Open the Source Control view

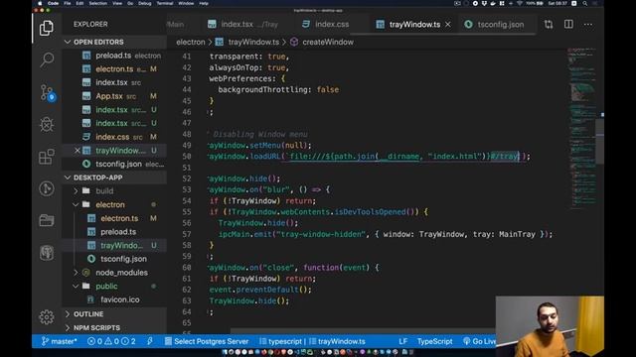(47, 92)
